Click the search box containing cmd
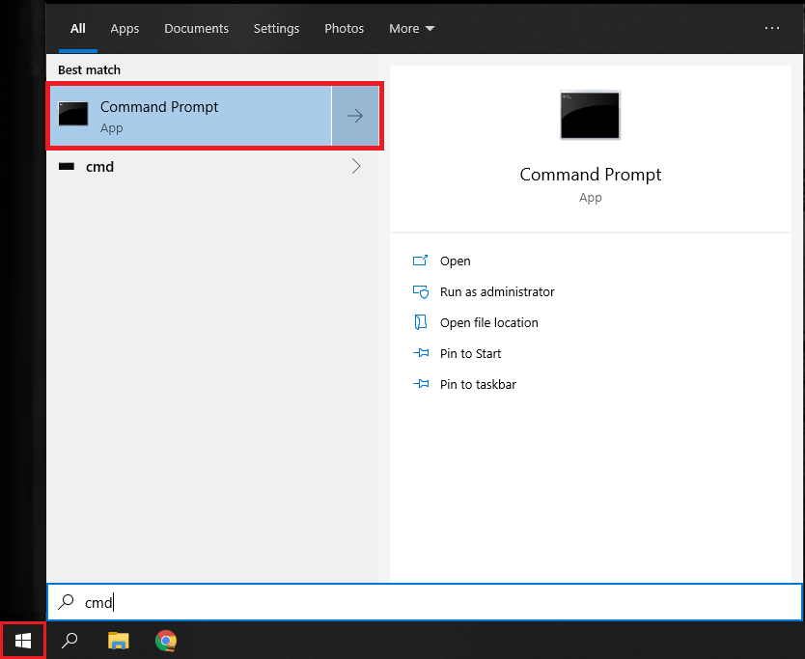805x659 pixels. 425,602
